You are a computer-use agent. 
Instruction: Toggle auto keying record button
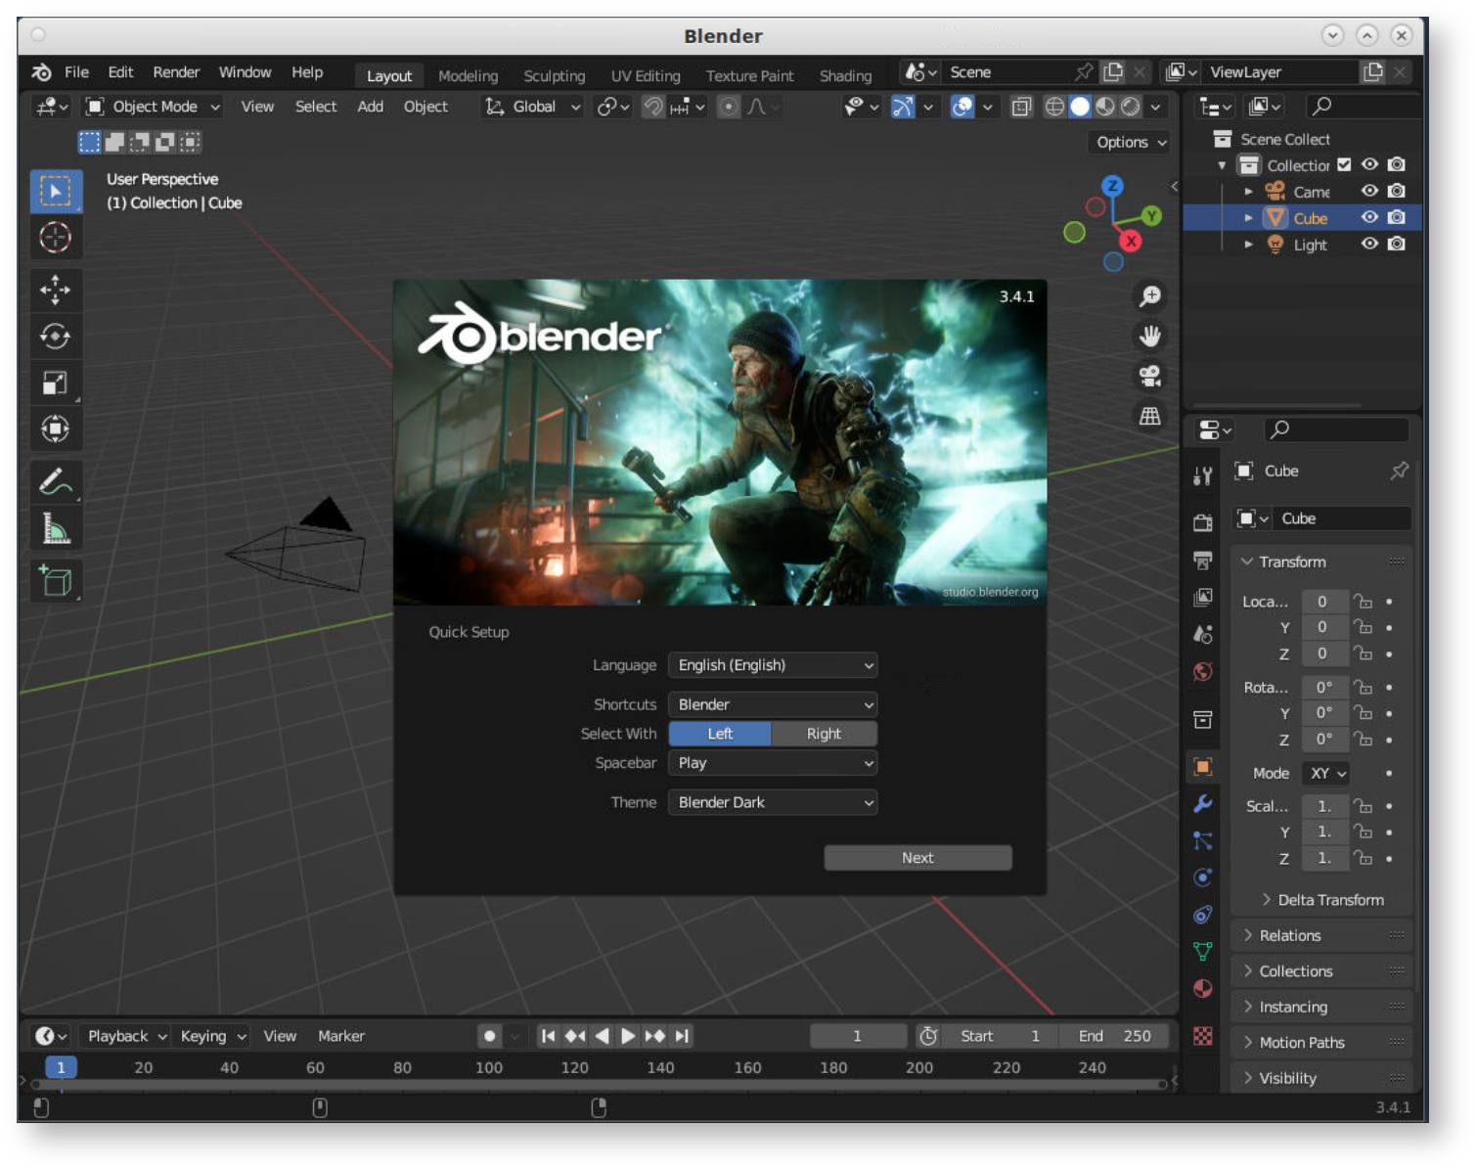490,1036
